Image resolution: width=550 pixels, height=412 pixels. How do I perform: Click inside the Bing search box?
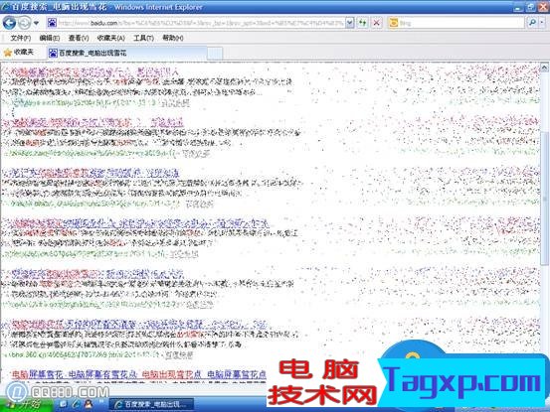[461, 23]
